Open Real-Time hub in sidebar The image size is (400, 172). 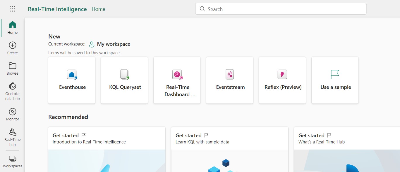point(13,137)
